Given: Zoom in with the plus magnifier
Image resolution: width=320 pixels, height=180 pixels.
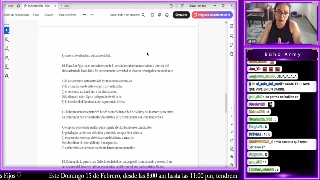Looking at the screenshot, I should (x=231, y=157).
